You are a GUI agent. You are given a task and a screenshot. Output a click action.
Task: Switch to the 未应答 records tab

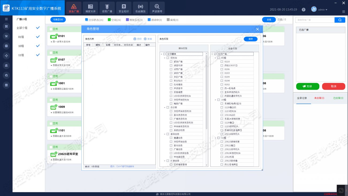(x=319, y=98)
